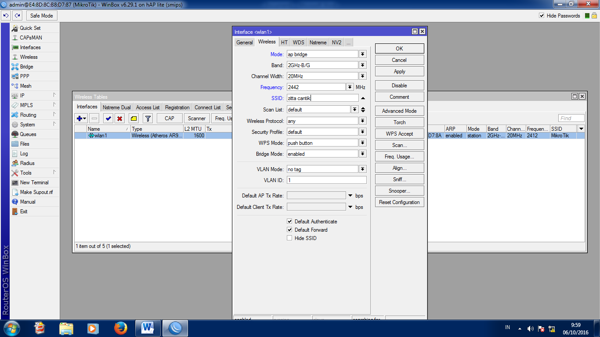Click the Advanced Mode button
Image resolution: width=600 pixels, height=337 pixels.
pyautogui.click(x=399, y=111)
